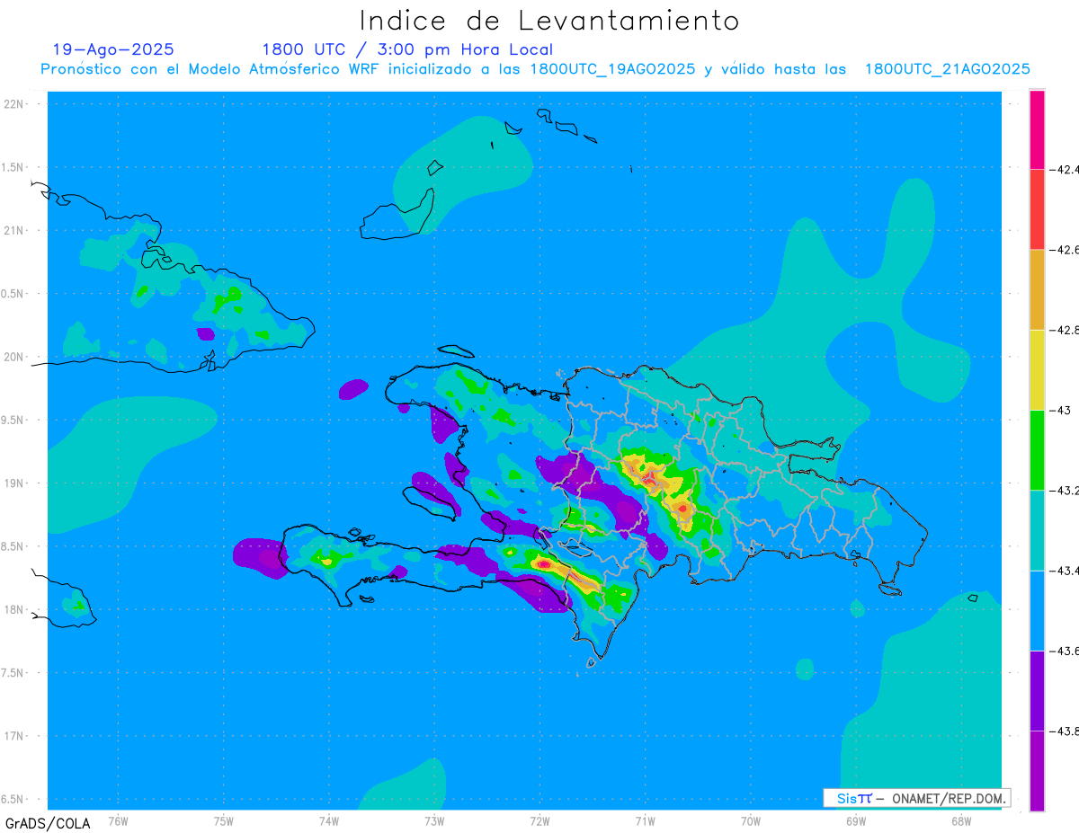Pick the green legend swatch
The image size is (1079, 833).
pyautogui.click(x=1037, y=449)
